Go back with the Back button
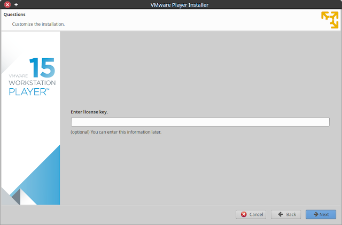Viewport: 342px width, 225px height. 286,214
